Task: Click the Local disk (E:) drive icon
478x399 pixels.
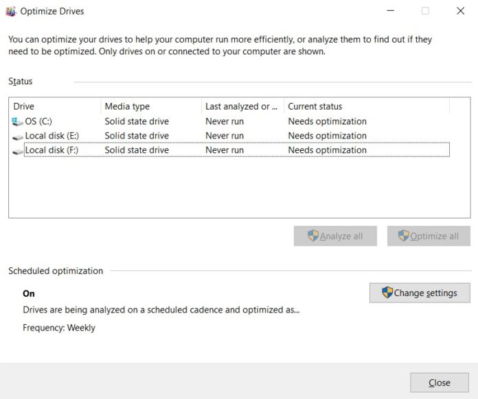Action: [x=18, y=136]
